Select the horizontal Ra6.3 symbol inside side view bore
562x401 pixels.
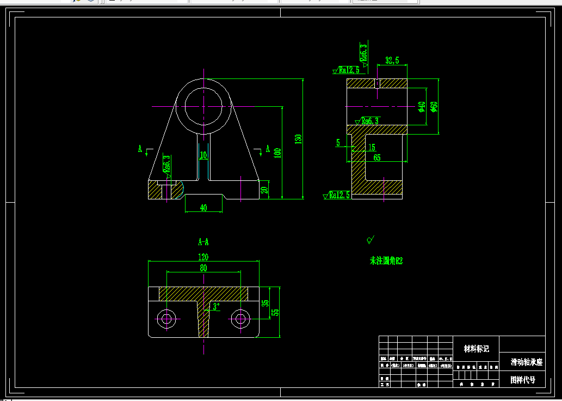click(367, 121)
